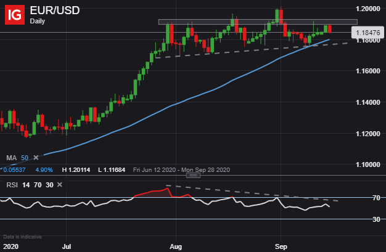
Task: Click the panel divider drag handle
Action: [x=193, y=176]
